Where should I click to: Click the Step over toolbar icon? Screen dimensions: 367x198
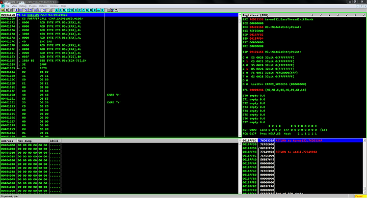[31, 10]
